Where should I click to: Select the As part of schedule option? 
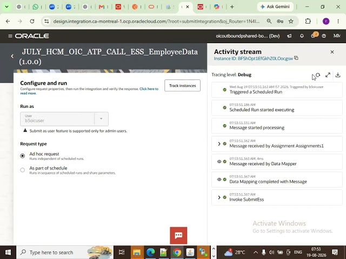23,170
